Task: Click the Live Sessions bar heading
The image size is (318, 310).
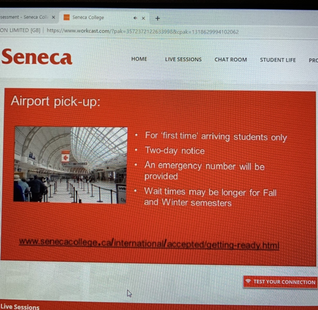Action: (20, 307)
